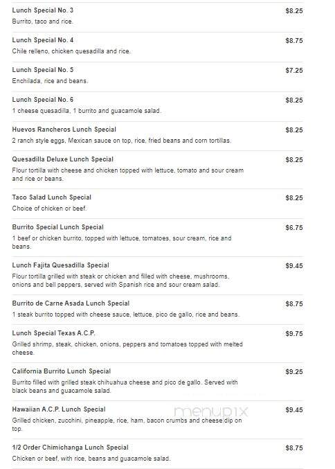Select the Taco Salad Lunch Special
This screenshot has width=335, height=469.
click(x=52, y=197)
